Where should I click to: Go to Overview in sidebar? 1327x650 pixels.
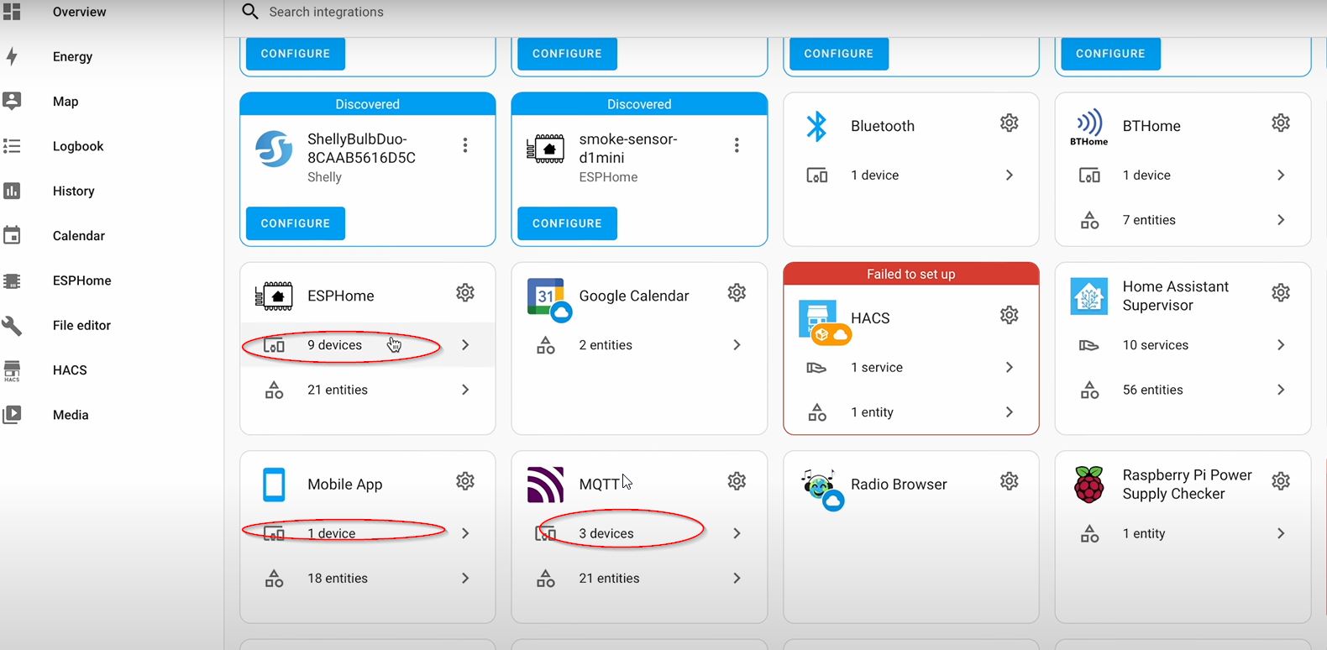click(79, 12)
